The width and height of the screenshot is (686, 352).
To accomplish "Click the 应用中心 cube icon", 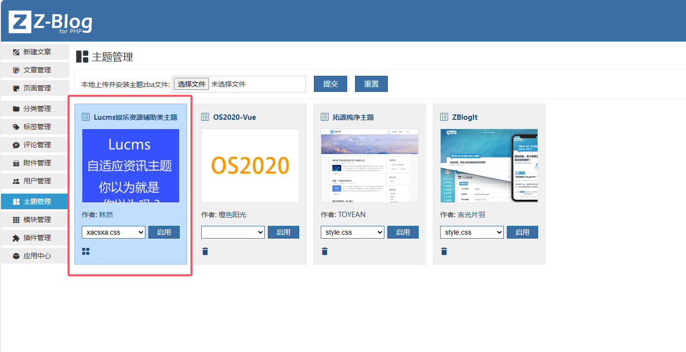I will pos(16,256).
